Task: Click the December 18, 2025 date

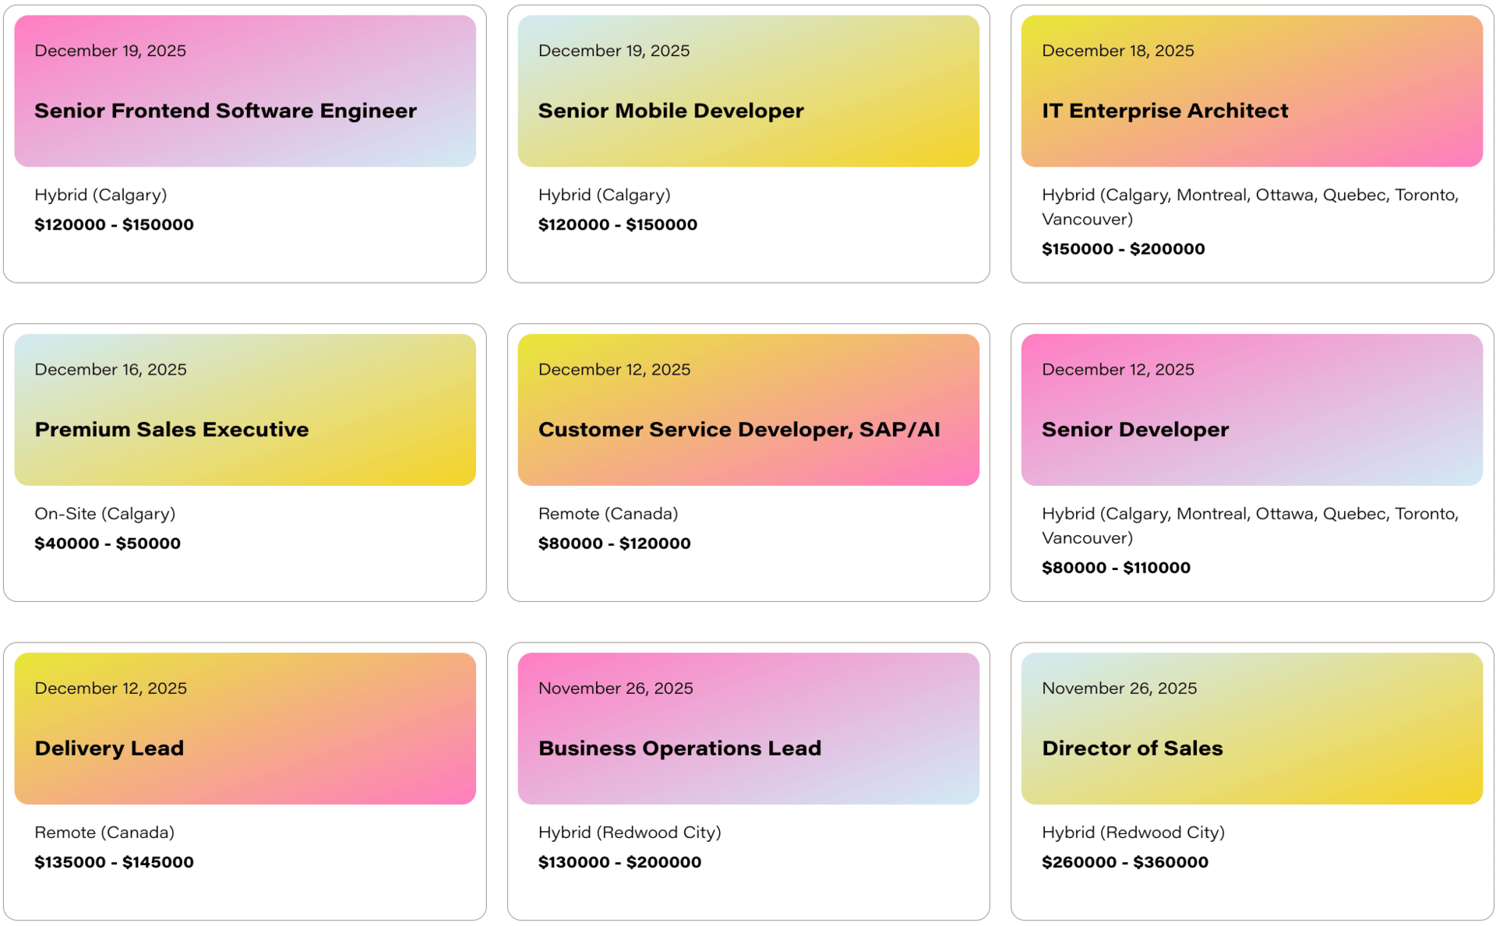Action: [x=1117, y=51]
